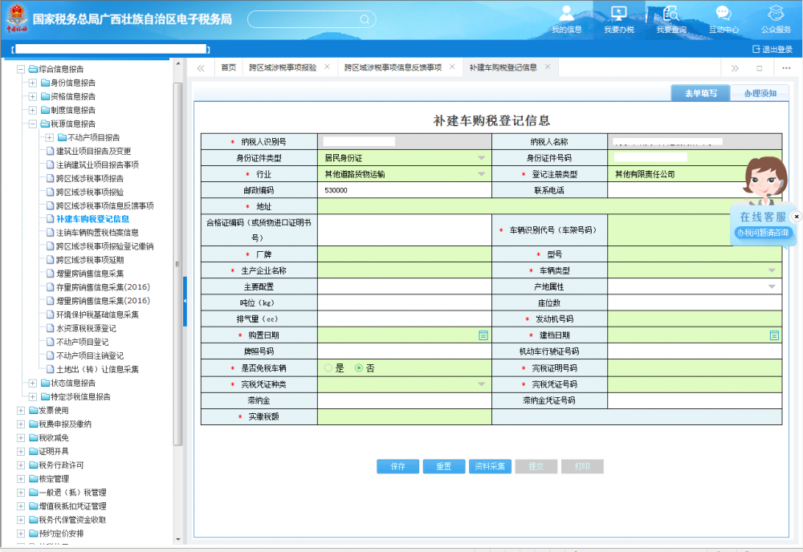Click the 我要办税 icon
This screenshot has height=552, width=803.
[x=618, y=14]
